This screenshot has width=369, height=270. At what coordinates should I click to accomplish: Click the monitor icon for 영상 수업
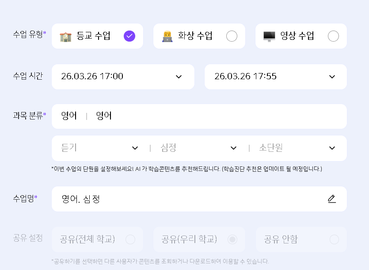click(269, 36)
